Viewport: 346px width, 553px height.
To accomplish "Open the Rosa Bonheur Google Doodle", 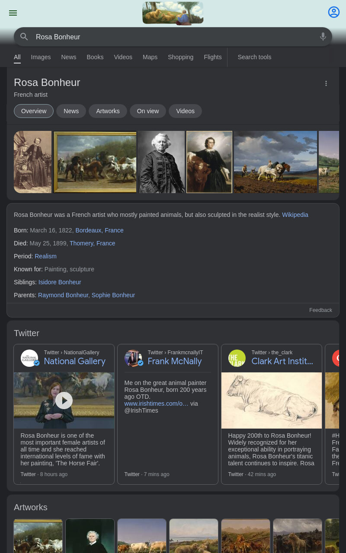I will pos(173,13).
